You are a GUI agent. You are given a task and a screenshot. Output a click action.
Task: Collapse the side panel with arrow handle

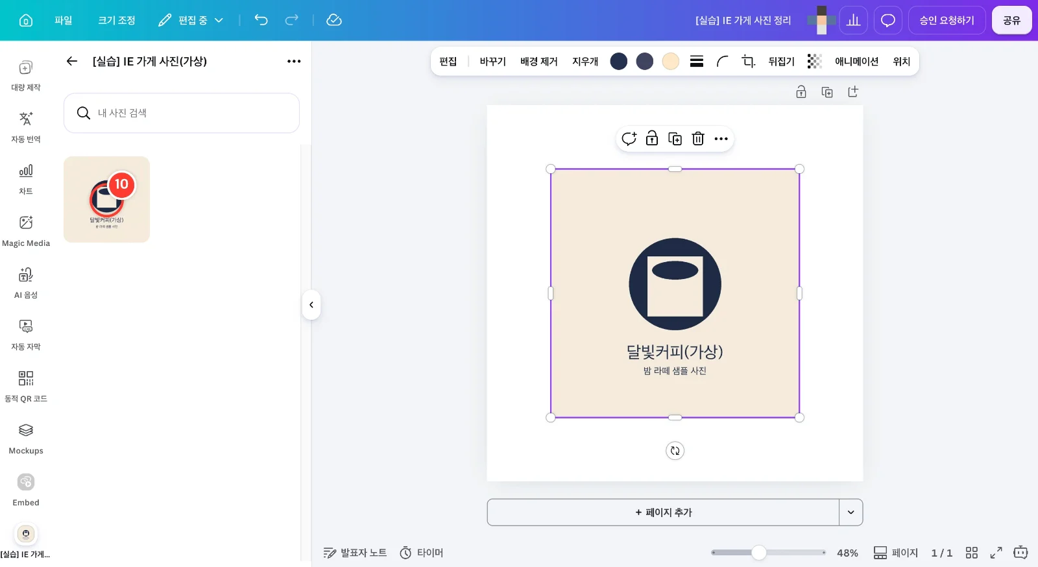point(311,305)
